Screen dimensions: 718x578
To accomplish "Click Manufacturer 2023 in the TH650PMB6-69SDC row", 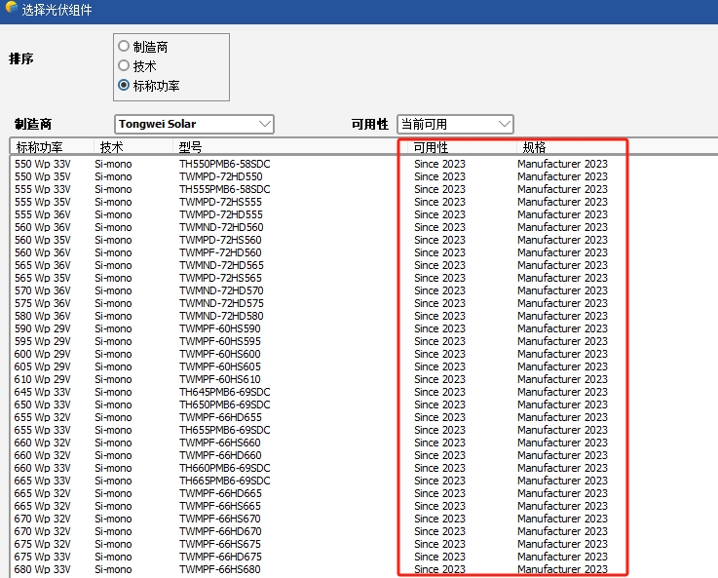I will coord(562,405).
